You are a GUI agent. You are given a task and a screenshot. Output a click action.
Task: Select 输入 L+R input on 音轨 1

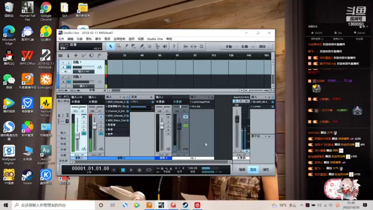click(x=83, y=71)
